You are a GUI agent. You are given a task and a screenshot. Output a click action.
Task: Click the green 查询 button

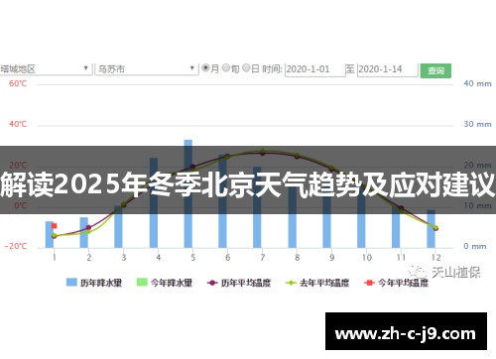point(435,70)
